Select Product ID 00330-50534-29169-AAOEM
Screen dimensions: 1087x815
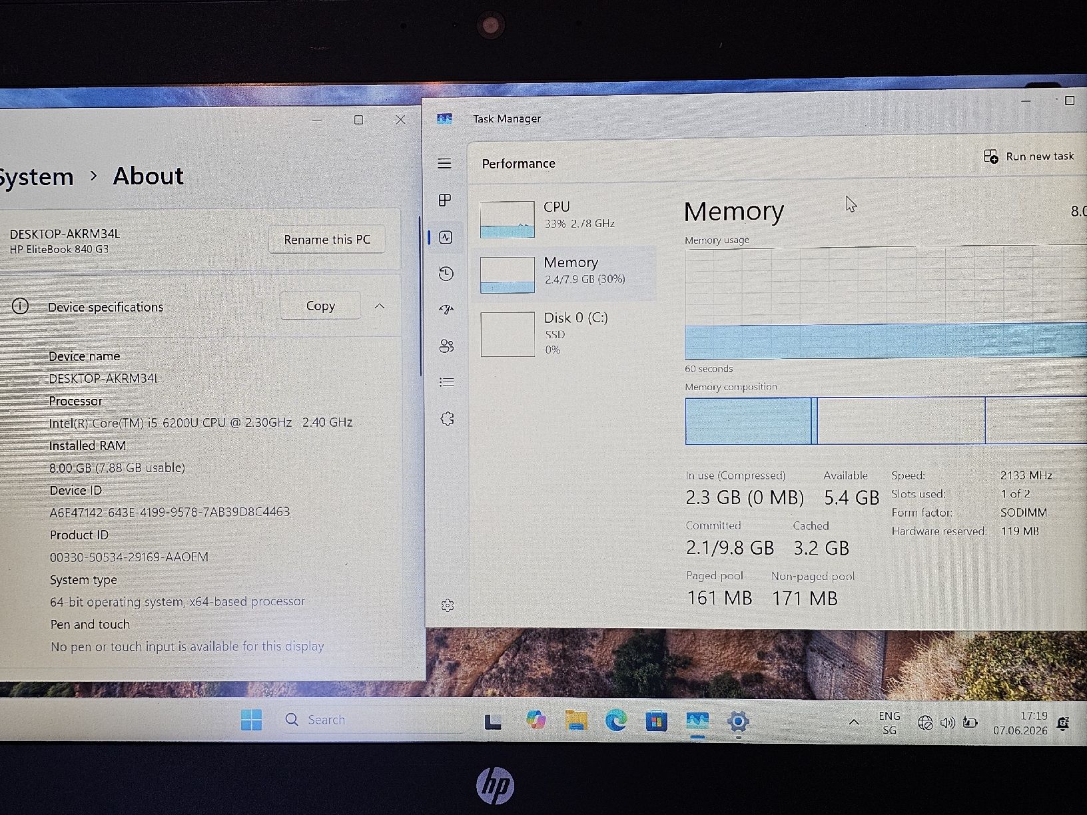click(x=129, y=557)
